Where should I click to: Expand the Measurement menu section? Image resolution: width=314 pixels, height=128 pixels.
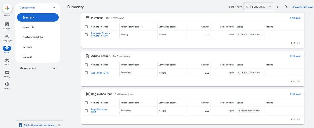(54, 68)
